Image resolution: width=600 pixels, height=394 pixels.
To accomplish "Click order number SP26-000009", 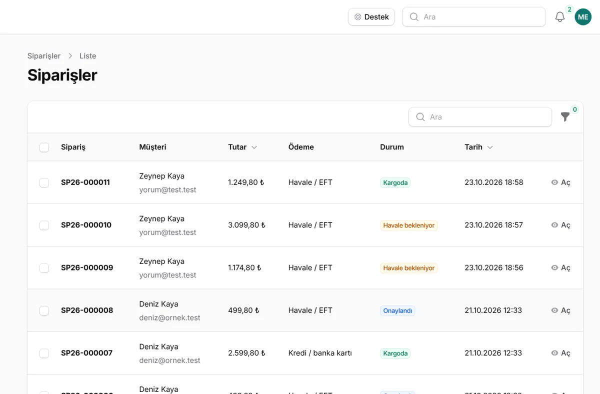I will (87, 267).
